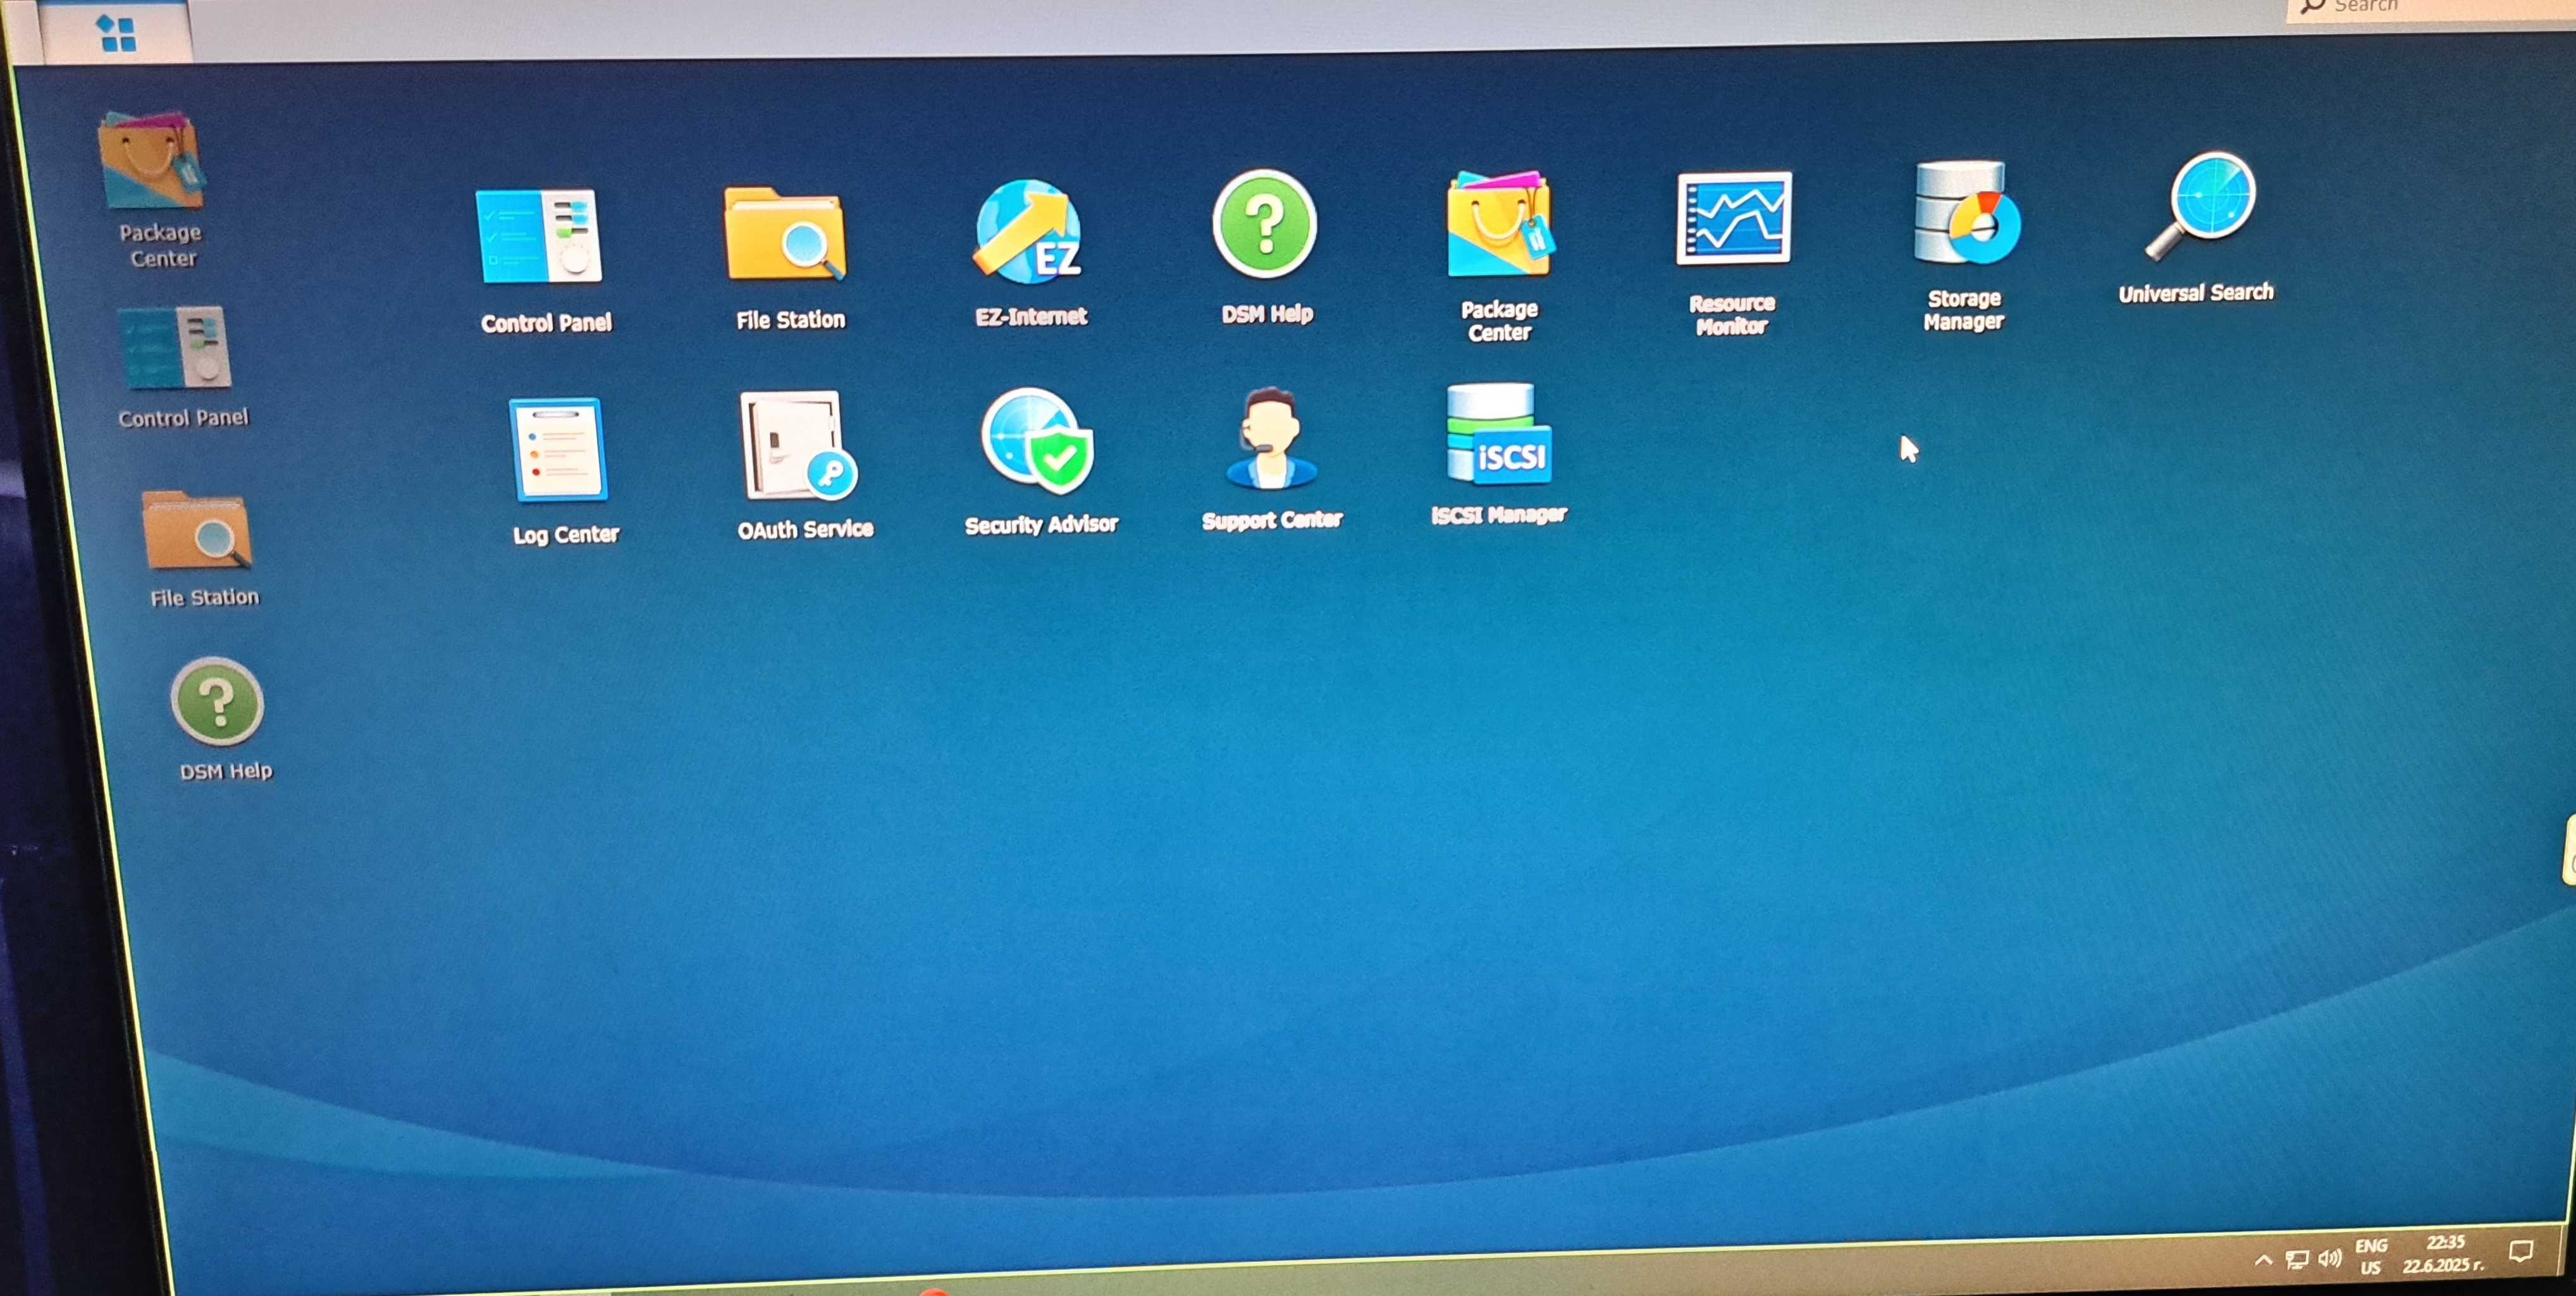
Task: Click the main menu Search field
Action: (2430, 8)
